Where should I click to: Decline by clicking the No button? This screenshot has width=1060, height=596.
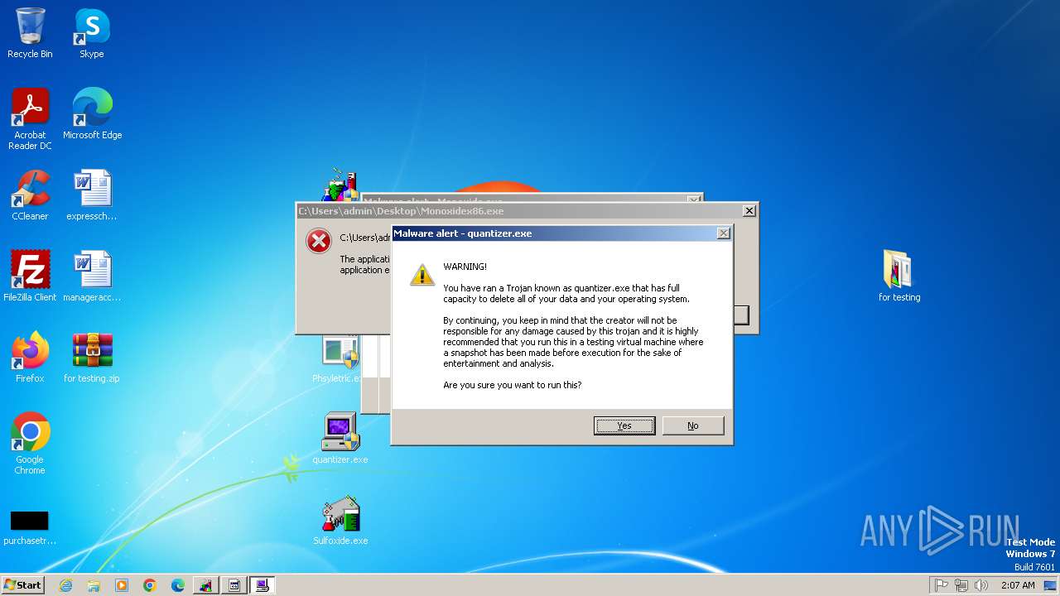tap(693, 425)
